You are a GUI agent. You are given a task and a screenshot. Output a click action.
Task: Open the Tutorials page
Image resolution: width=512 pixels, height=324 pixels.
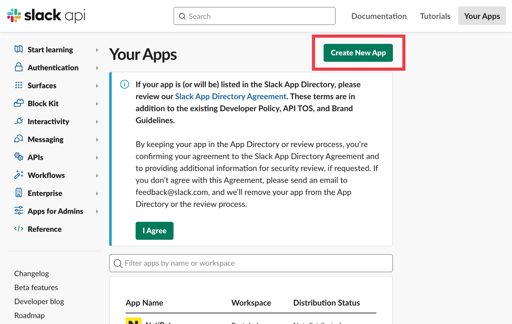pyautogui.click(x=435, y=16)
